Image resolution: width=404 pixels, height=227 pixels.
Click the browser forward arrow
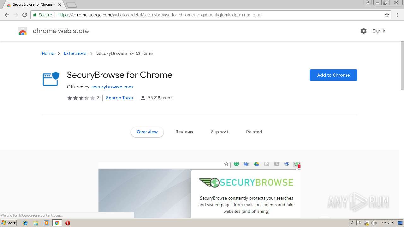tap(16, 15)
